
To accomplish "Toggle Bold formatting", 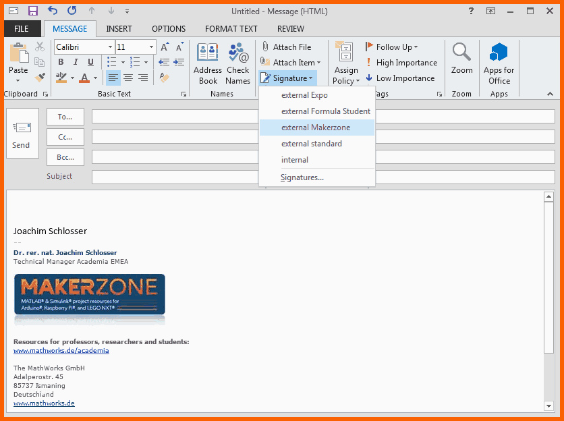I will click(x=61, y=62).
